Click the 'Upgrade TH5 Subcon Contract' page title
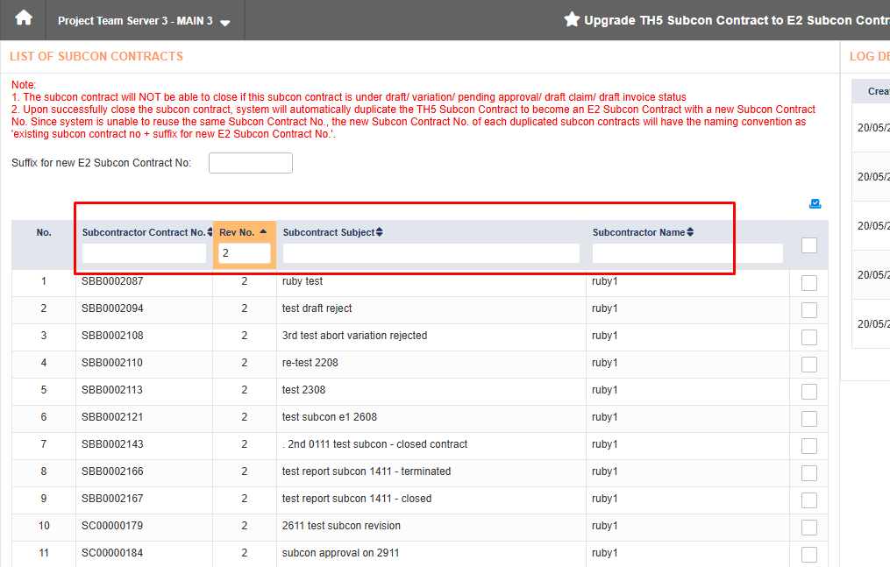The width and height of the screenshot is (890, 567). (x=737, y=20)
